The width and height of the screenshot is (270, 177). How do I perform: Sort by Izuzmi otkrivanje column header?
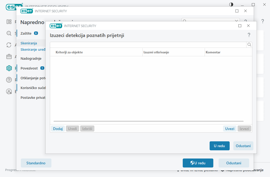(156, 52)
